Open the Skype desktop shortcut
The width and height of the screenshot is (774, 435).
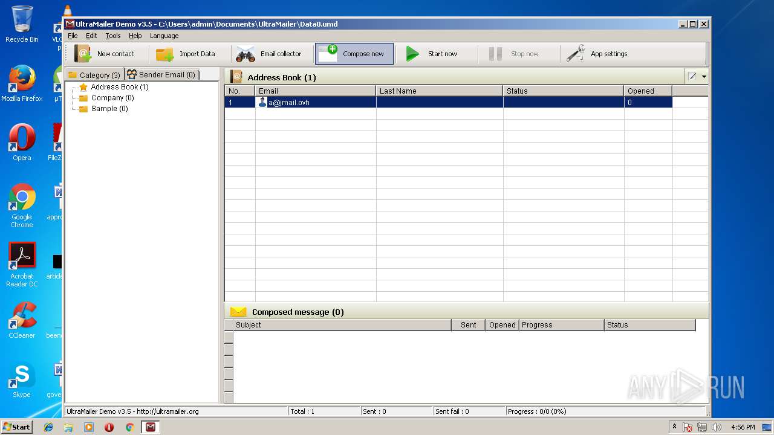click(22, 379)
